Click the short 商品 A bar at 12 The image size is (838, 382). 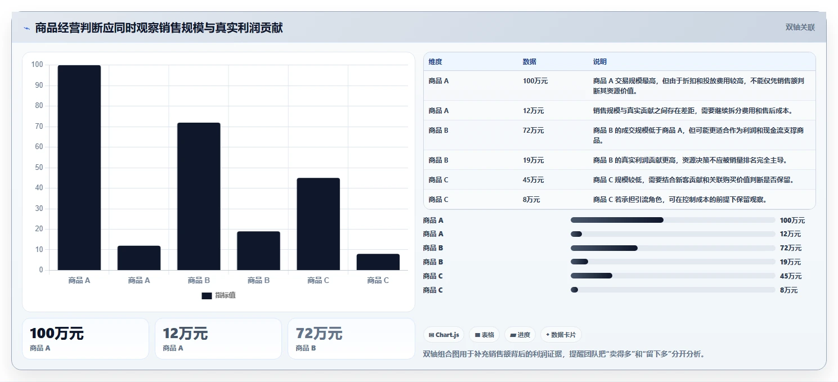point(139,258)
